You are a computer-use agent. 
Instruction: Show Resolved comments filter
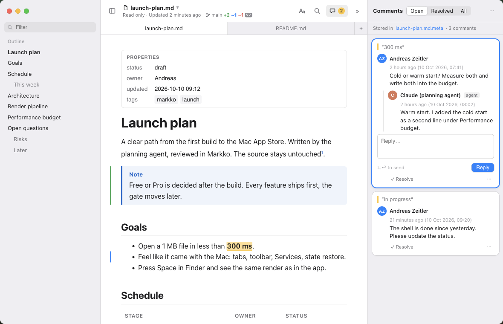coord(442,11)
